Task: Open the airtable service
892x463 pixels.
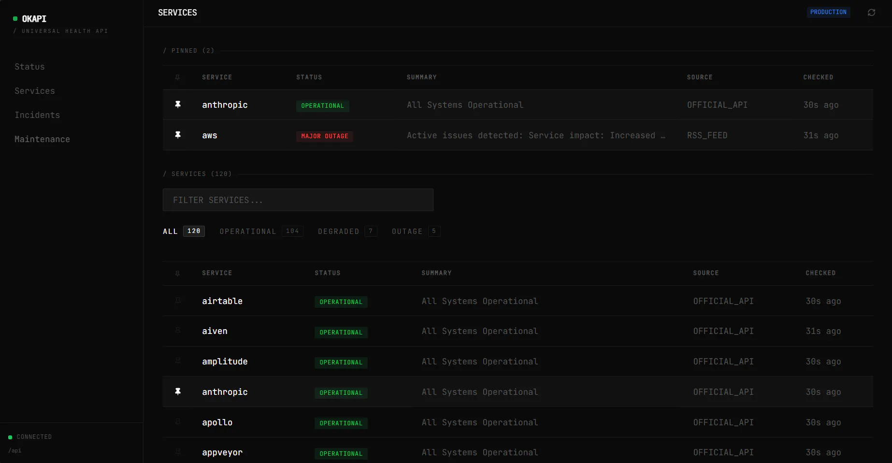Action: click(x=222, y=301)
